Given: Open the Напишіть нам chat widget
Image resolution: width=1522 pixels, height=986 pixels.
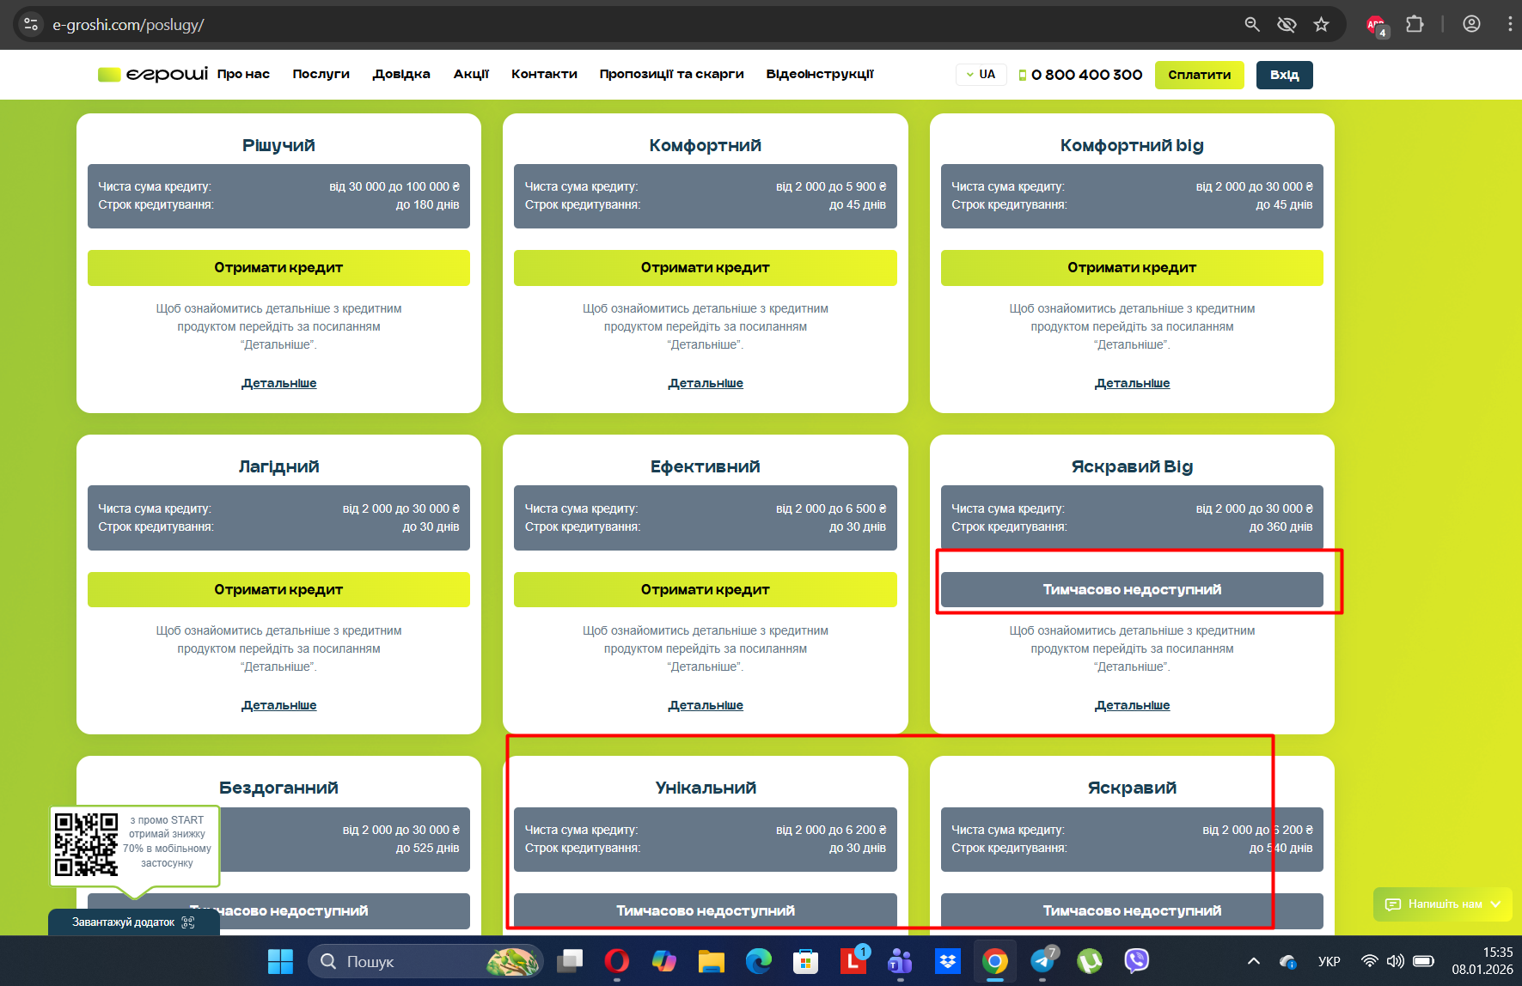Looking at the screenshot, I should tap(1443, 904).
